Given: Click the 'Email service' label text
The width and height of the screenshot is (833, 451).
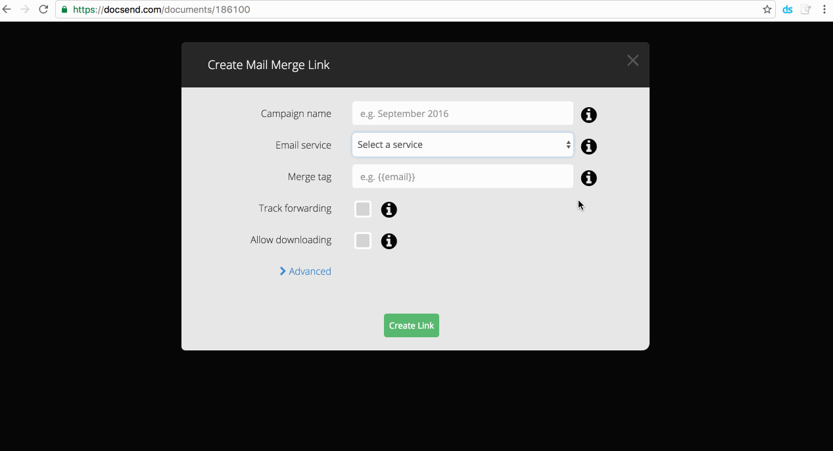Looking at the screenshot, I should [303, 145].
